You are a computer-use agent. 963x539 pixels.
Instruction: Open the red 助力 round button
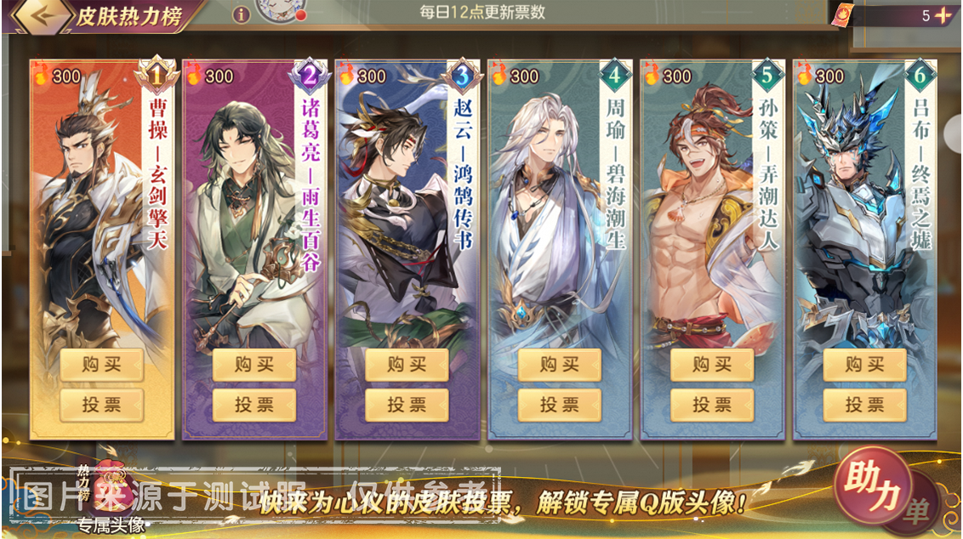[871, 488]
